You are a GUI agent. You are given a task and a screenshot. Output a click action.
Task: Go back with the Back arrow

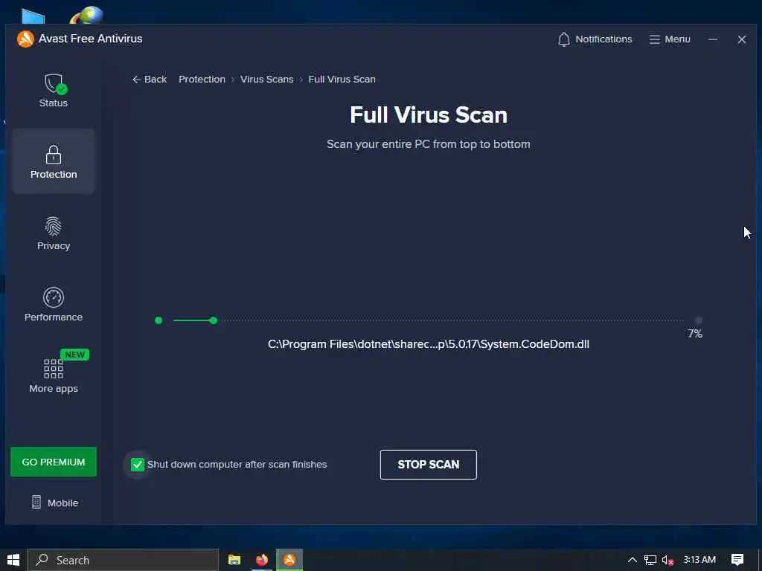coord(149,79)
